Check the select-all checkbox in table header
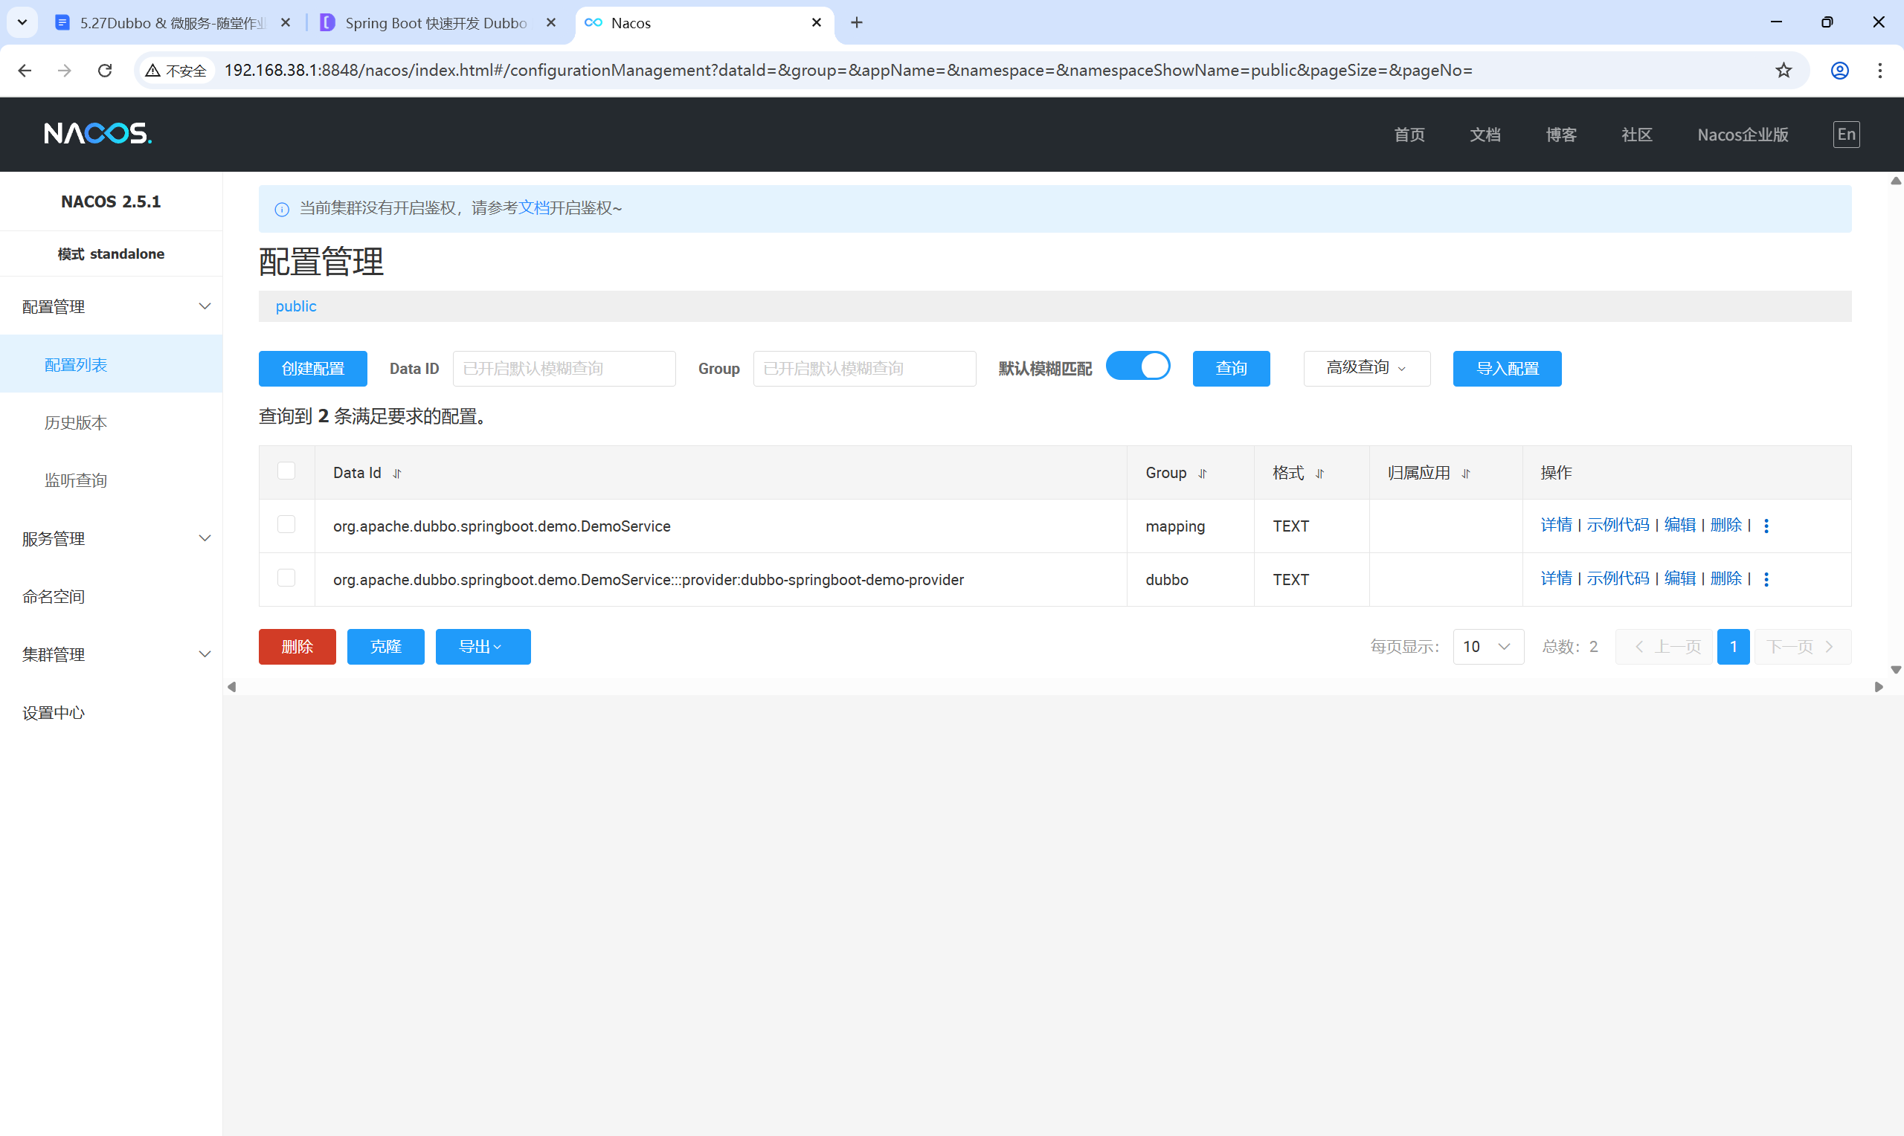The width and height of the screenshot is (1904, 1136). [286, 471]
